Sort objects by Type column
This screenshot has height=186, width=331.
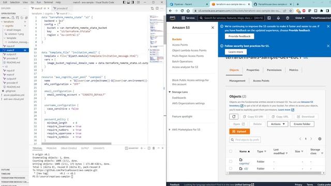[262, 151]
